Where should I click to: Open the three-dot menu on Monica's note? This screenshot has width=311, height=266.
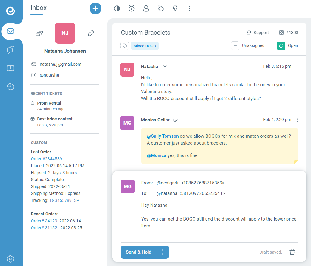click(x=297, y=120)
